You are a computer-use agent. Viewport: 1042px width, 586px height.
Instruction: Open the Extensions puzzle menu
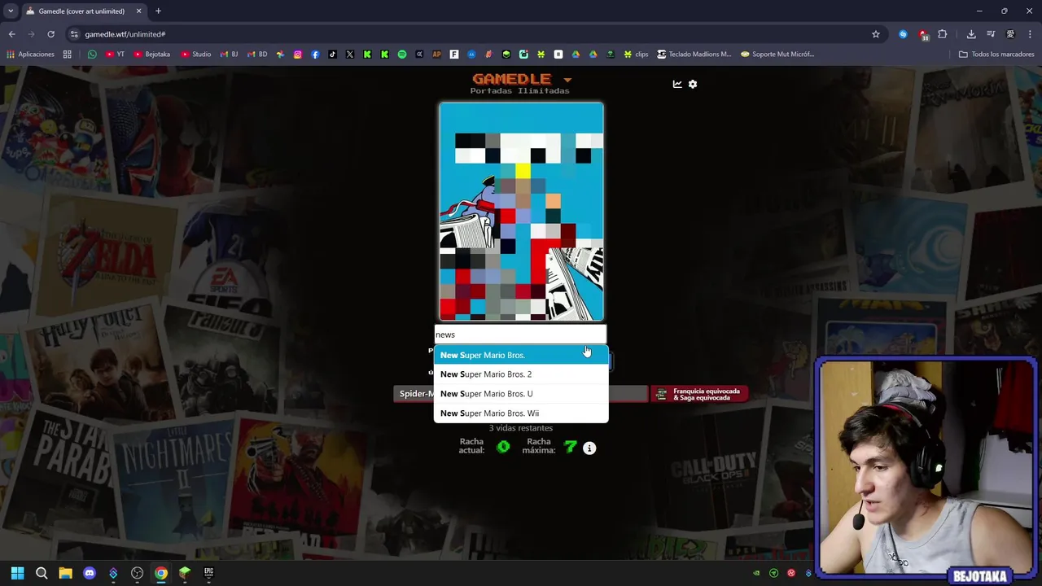(x=943, y=34)
